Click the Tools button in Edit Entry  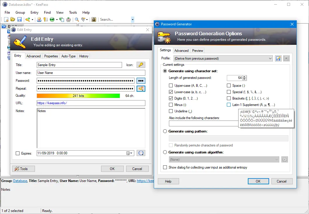click(24, 169)
